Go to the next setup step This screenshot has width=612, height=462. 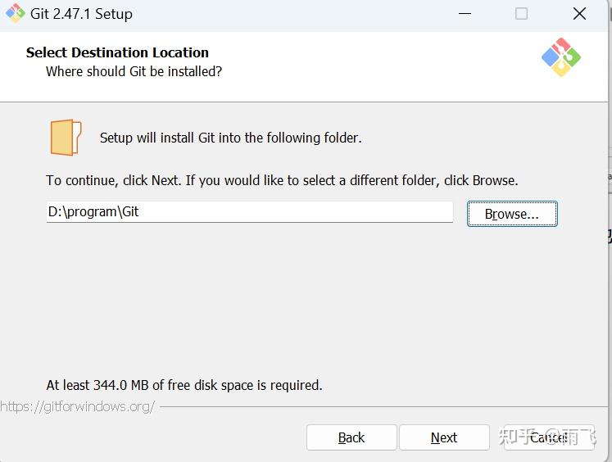tap(444, 437)
